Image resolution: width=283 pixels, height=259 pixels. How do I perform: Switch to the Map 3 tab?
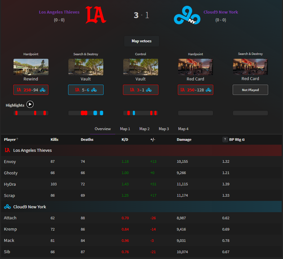tap(164, 129)
